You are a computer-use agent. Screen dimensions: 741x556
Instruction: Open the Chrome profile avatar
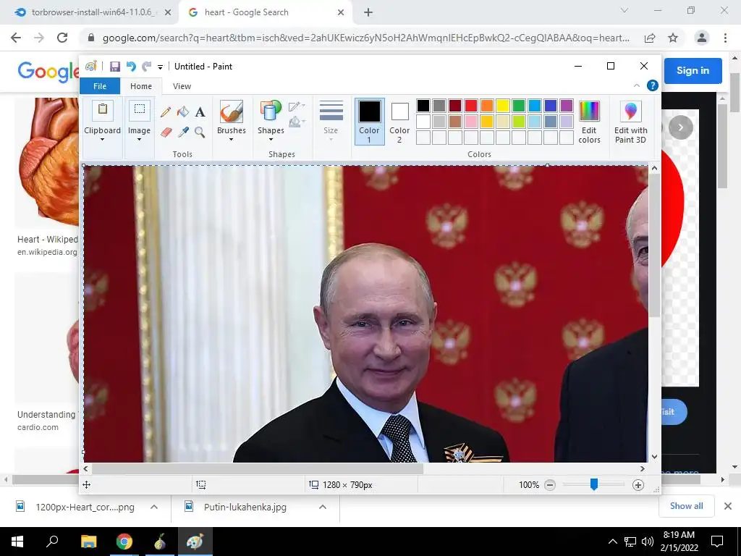coord(702,38)
